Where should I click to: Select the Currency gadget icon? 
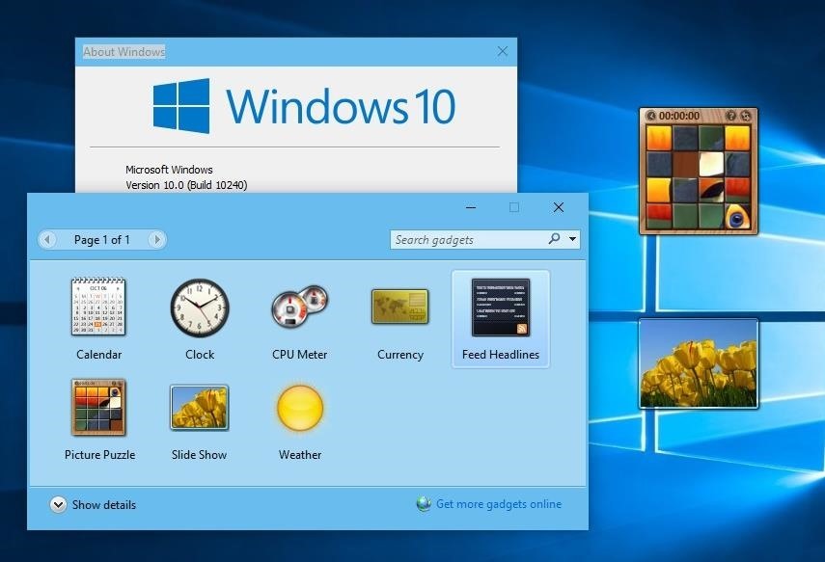[x=399, y=306]
